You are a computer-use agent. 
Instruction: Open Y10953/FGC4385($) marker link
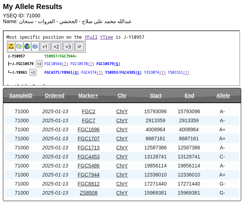123,72
